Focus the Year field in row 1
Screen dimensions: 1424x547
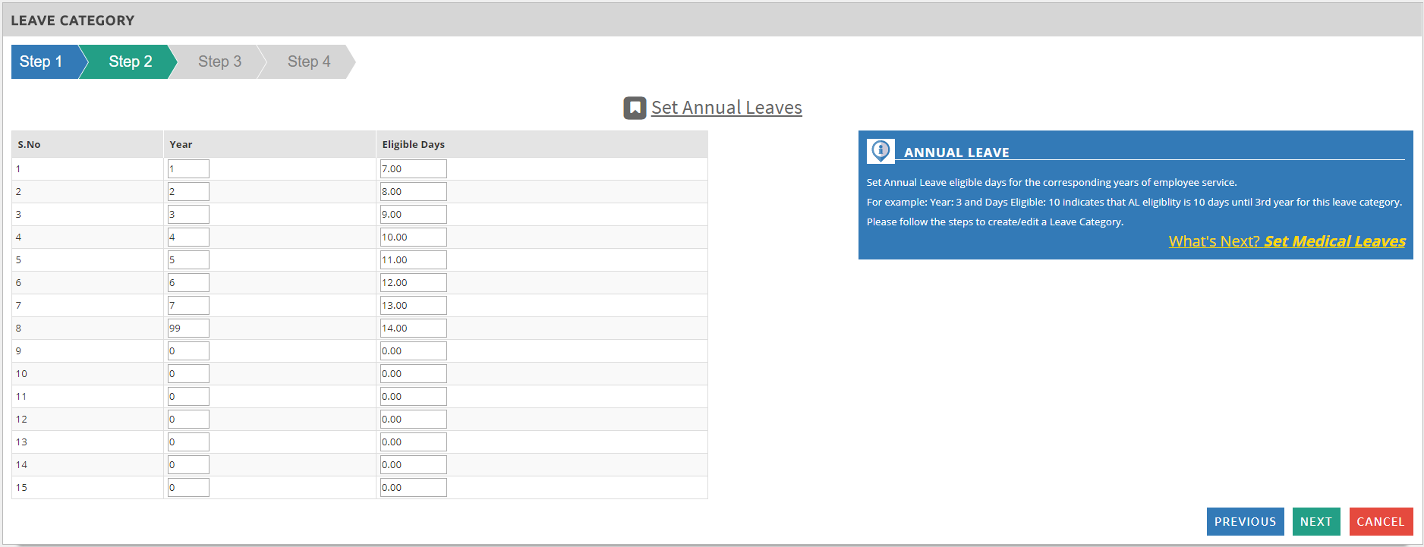tap(188, 168)
